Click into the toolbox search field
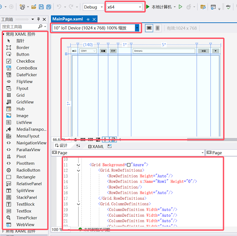237x236 pixels. (20, 27)
